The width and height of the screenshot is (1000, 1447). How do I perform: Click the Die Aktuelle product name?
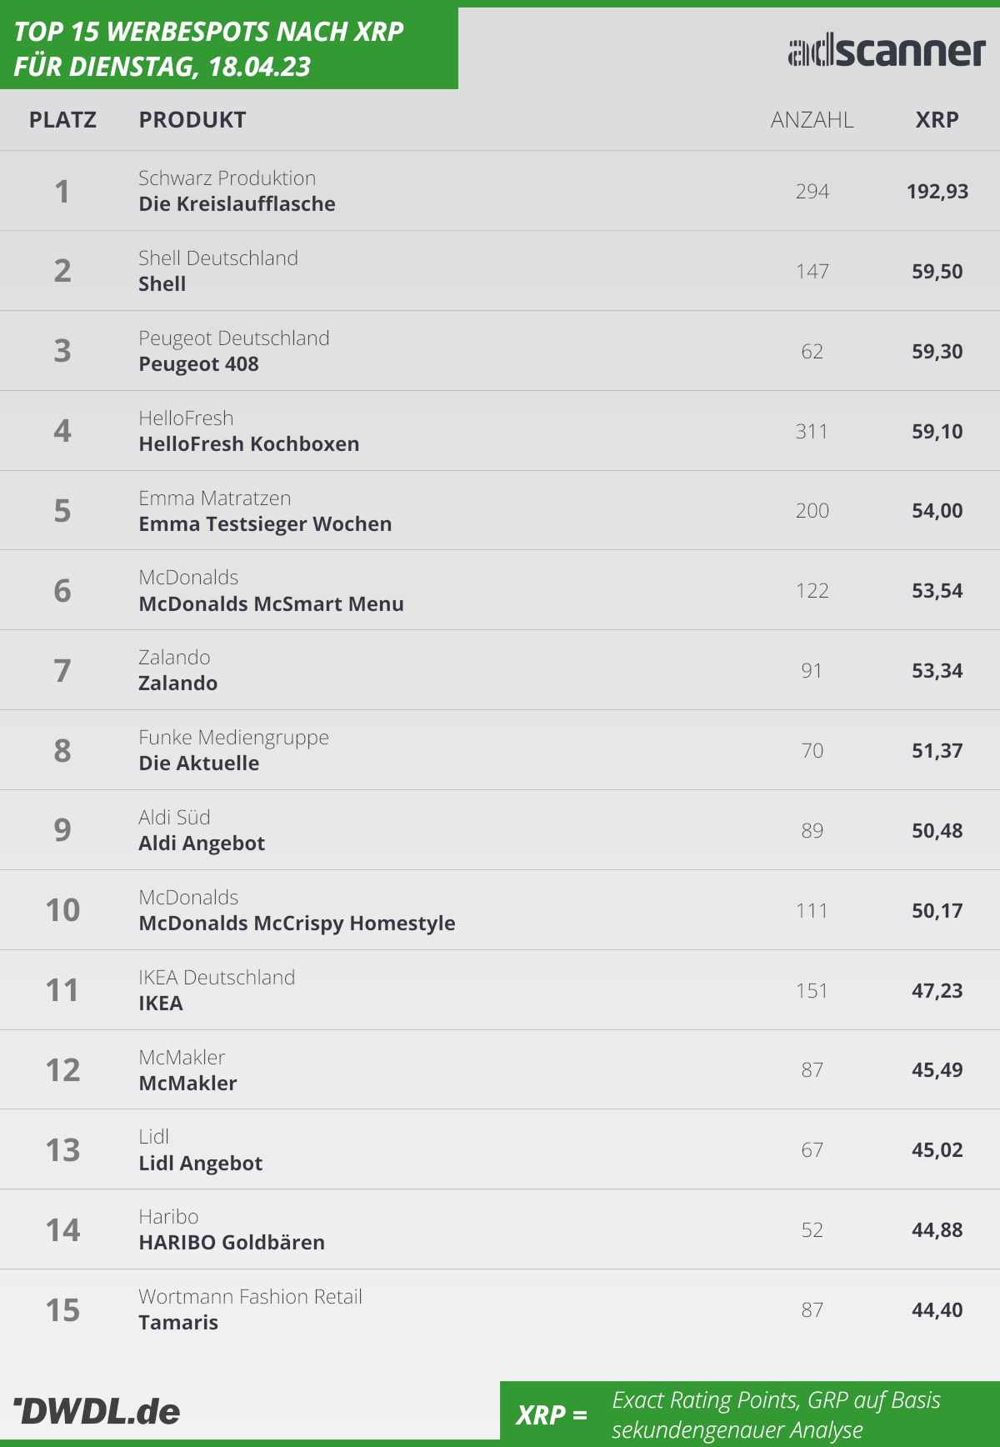click(x=198, y=764)
